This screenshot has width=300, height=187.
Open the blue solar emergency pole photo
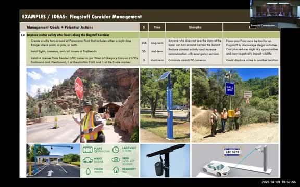coord(165,105)
